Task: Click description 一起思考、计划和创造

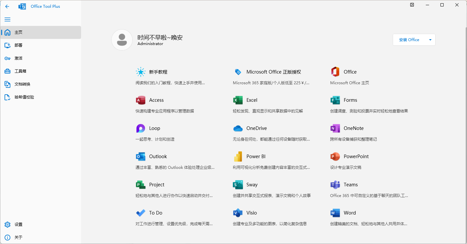Action: click(x=155, y=139)
